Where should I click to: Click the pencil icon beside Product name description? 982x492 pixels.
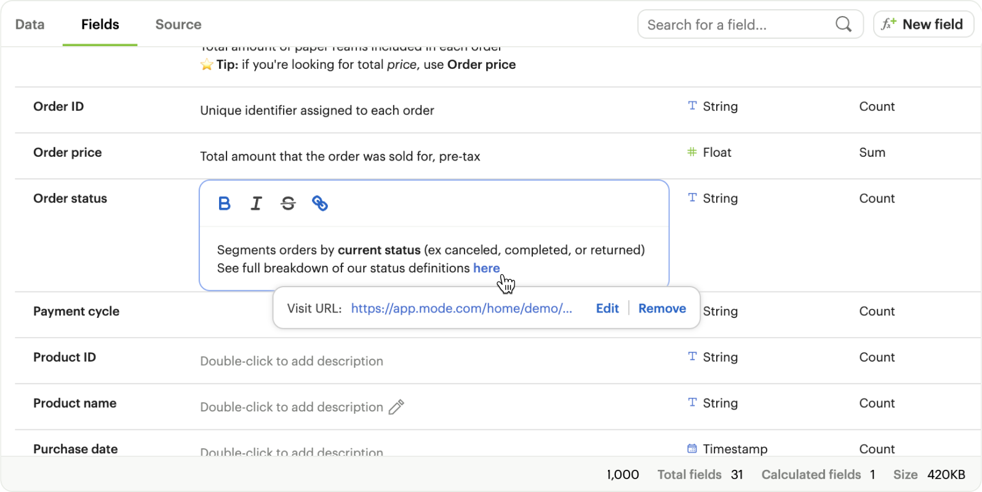[x=396, y=407]
